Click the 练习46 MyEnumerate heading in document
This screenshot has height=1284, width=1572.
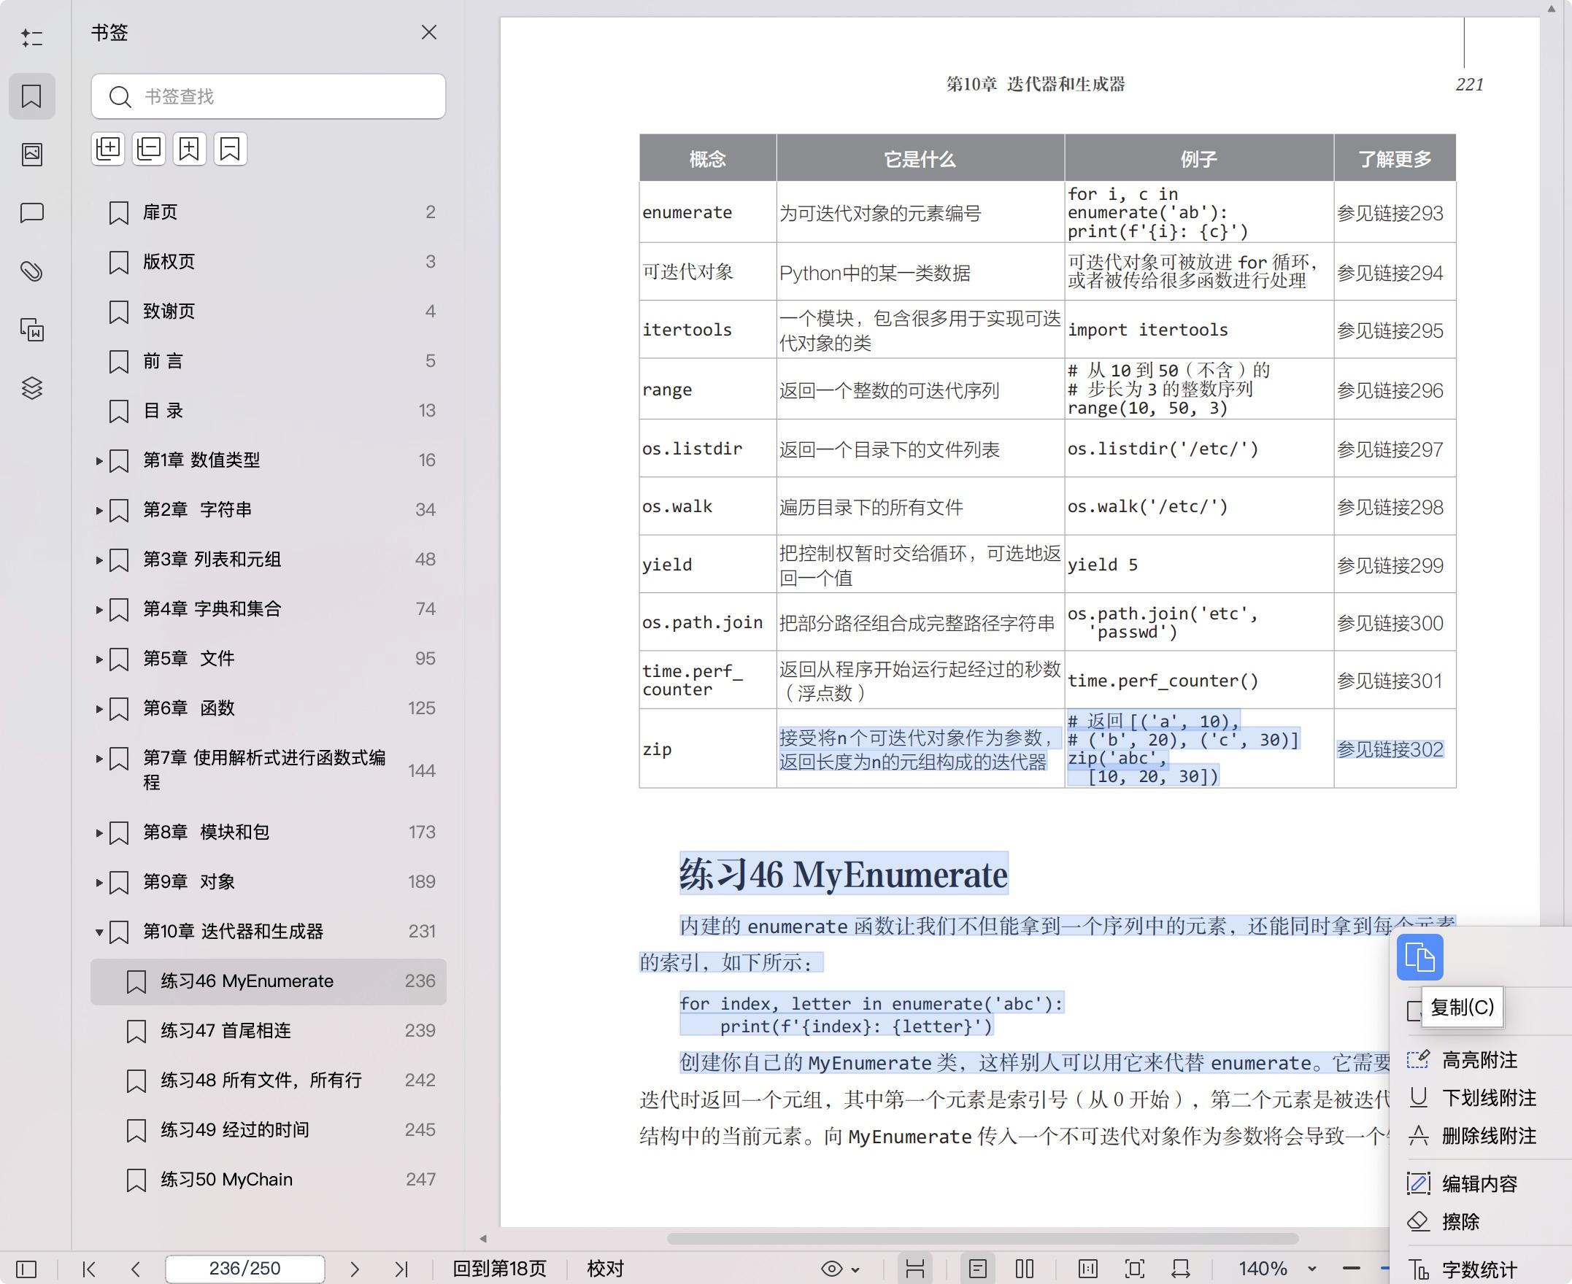(x=844, y=874)
